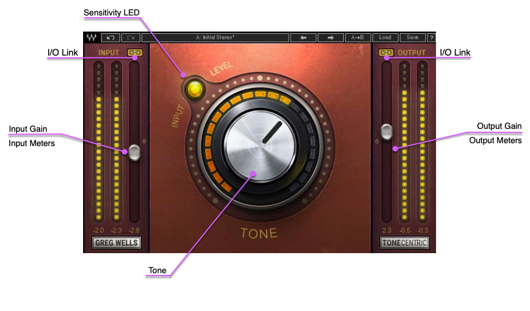Image resolution: width=530 pixels, height=311 pixels.
Task: Copy setup A to B
Action: pos(358,38)
